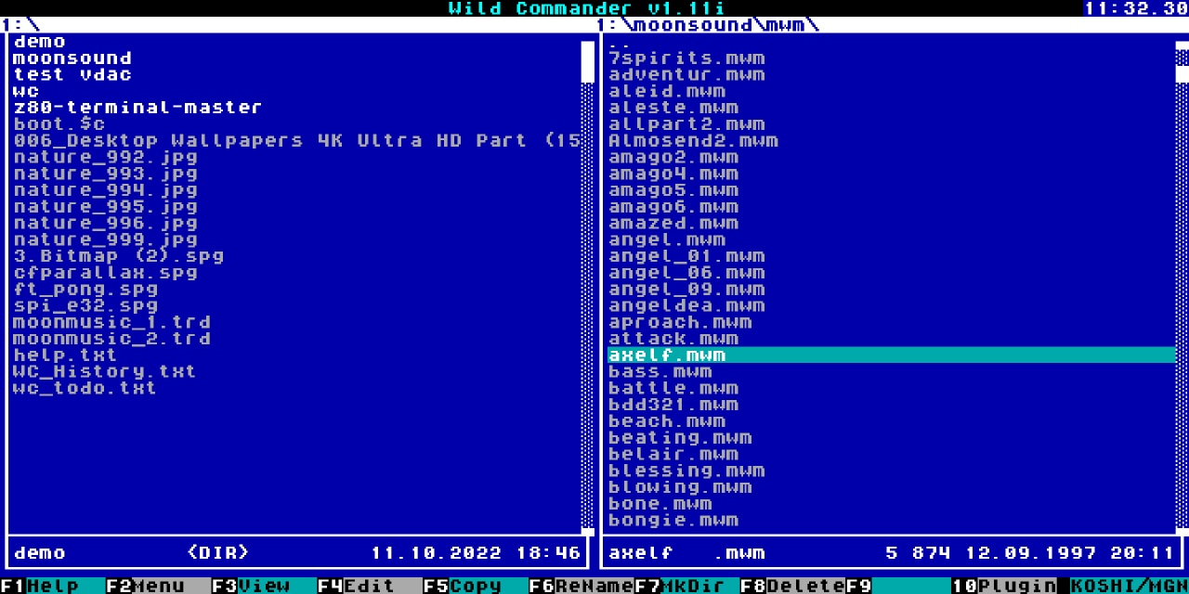Click the F5 Copy command
This screenshot has height=594, width=1189.
coord(476,586)
